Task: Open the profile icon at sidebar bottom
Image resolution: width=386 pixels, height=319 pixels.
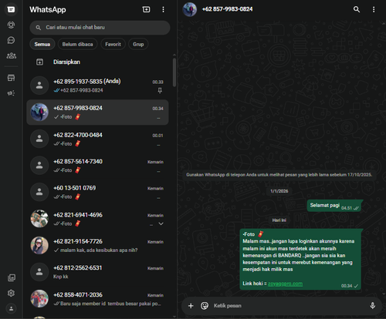Action: coord(11,308)
